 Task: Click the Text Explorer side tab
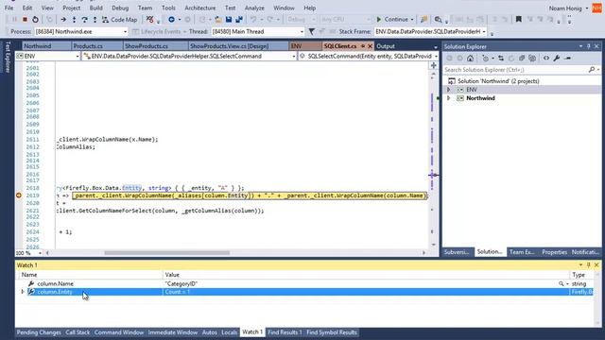[8, 57]
